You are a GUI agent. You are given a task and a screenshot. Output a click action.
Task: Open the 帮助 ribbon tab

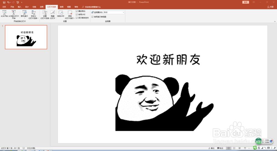click(76, 7)
